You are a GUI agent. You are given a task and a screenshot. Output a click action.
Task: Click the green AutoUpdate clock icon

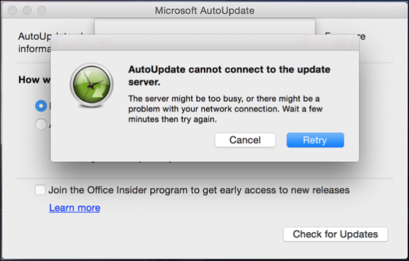click(x=91, y=85)
